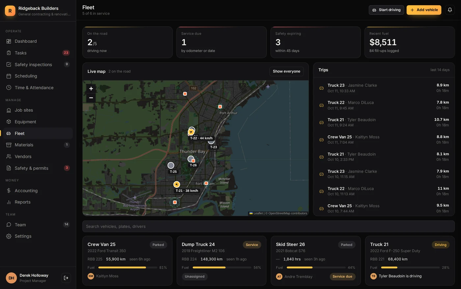Open the Truck 21 vehicle card
The height and width of the screenshot is (289, 461).
pyautogui.click(x=410, y=260)
